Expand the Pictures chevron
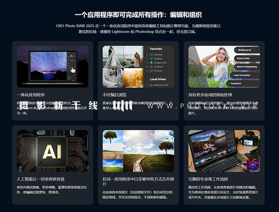The width and height of the screenshot is (279, 212). point(147,71)
